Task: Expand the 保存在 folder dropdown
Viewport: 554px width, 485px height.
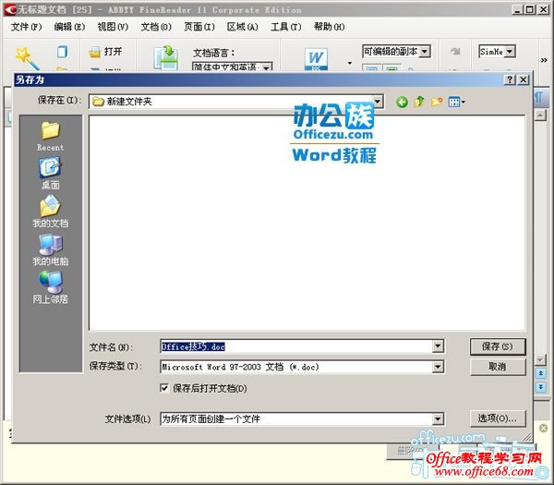Action: pyautogui.click(x=378, y=103)
